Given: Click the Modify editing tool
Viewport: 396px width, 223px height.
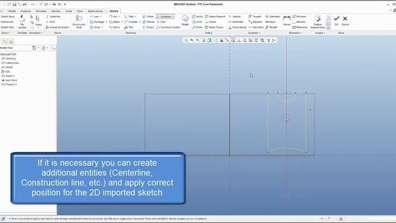Looking at the screenshot, I should click(x=197, y=17).
